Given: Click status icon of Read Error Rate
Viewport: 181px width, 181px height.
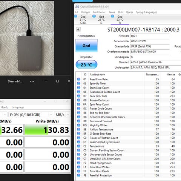Looking at the screenshot, I should 79,79.
